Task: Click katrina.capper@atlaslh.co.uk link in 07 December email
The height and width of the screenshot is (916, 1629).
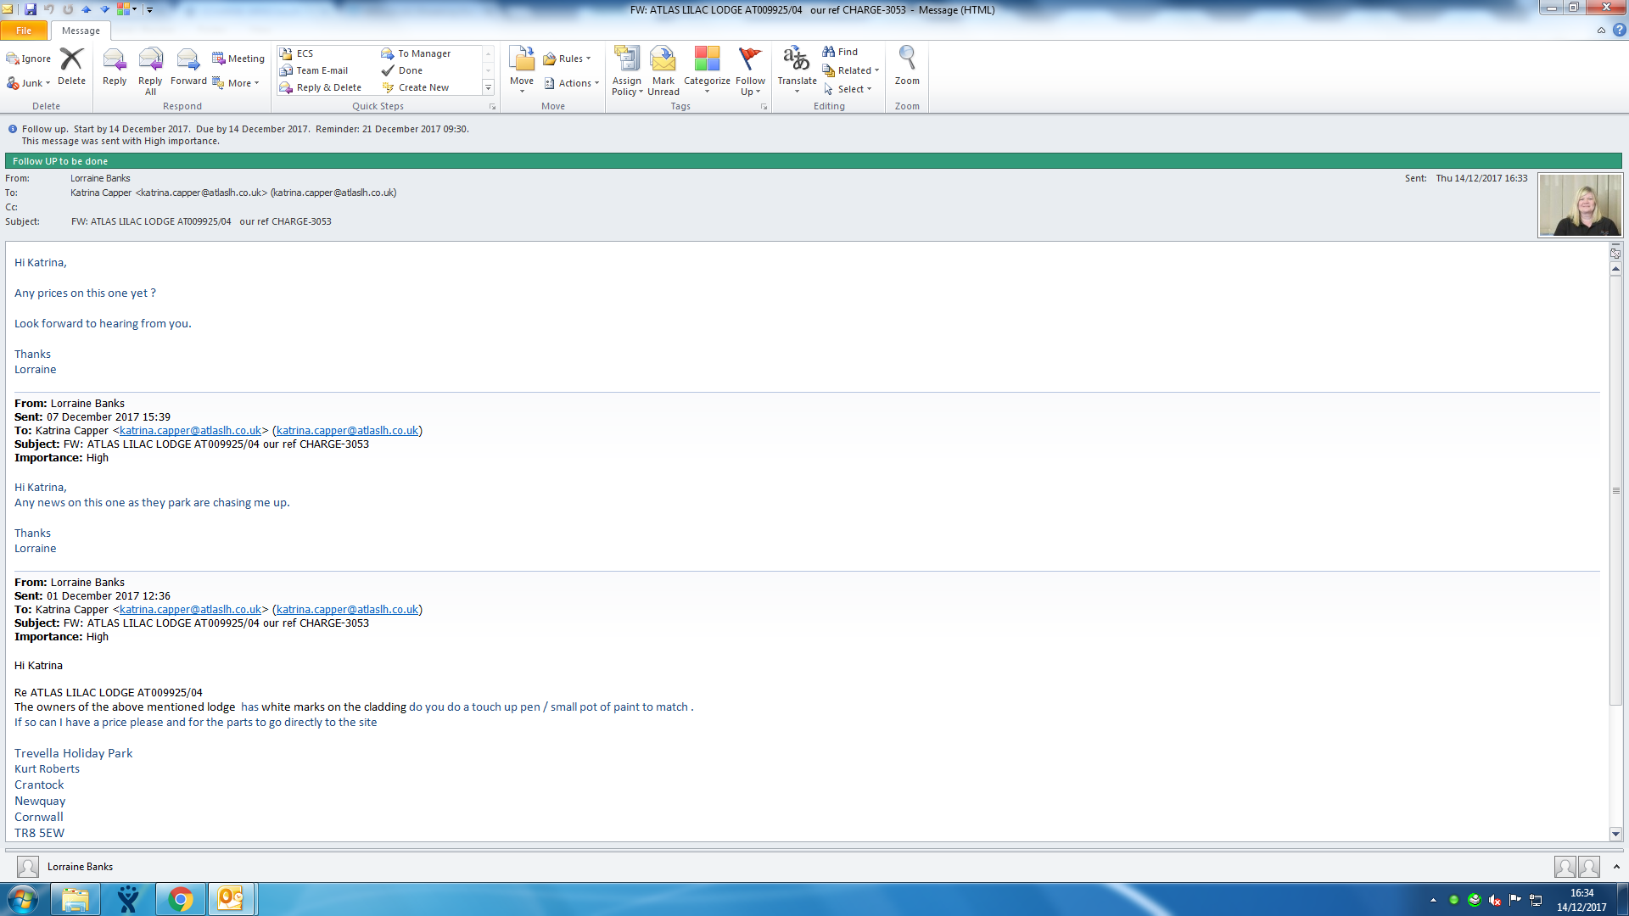Action: coord(190,431)
